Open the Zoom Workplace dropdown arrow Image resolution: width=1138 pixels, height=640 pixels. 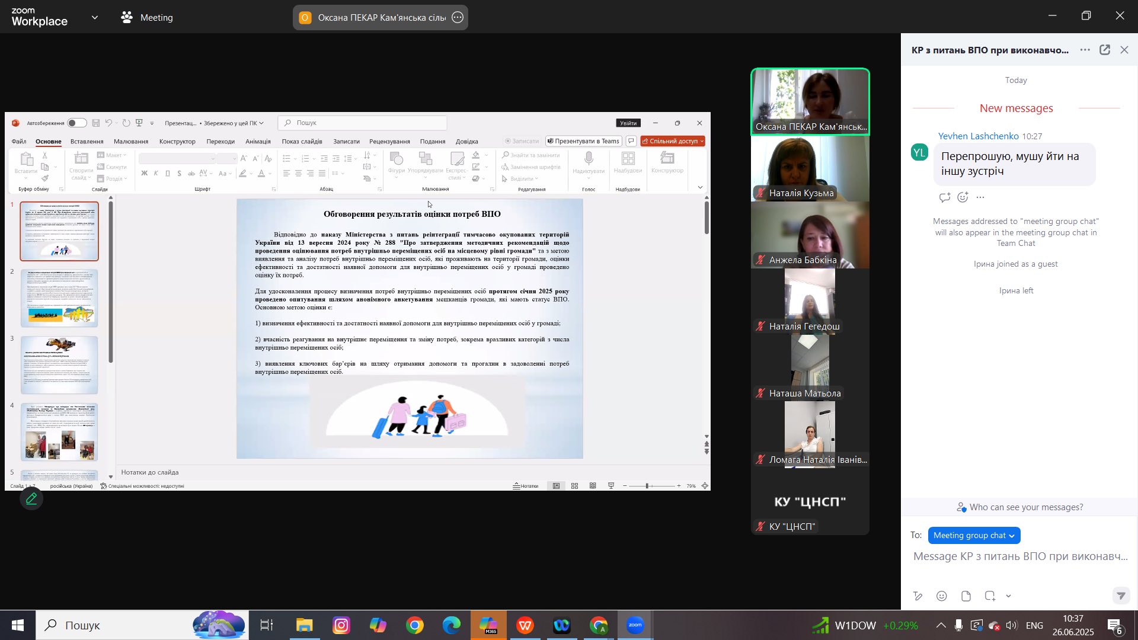pyautogui.click(x=95, y=18)
